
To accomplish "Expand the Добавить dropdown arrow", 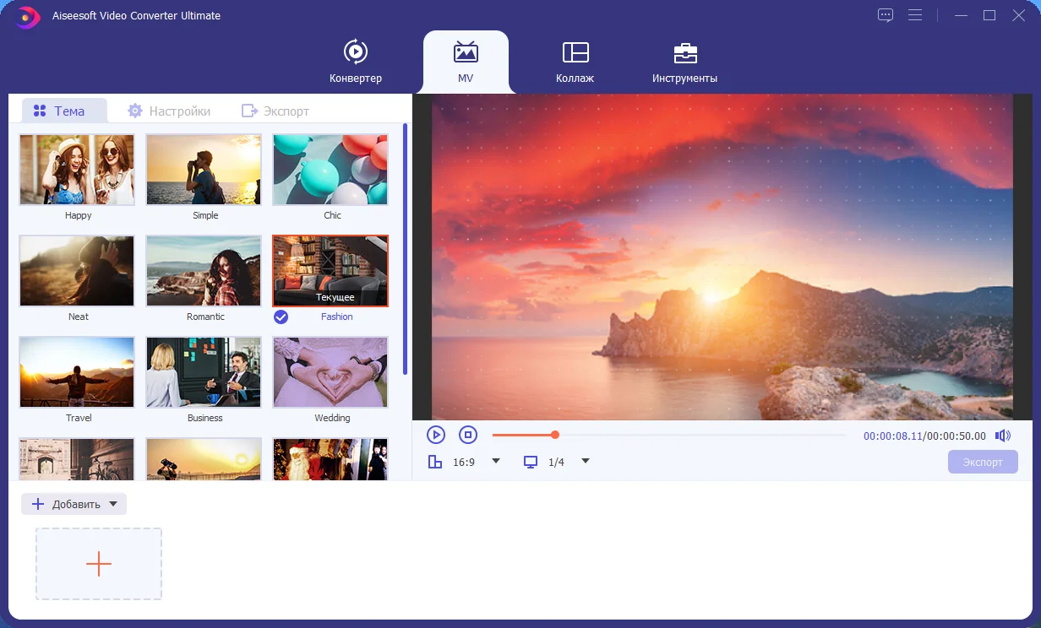I will pos(114,505).
